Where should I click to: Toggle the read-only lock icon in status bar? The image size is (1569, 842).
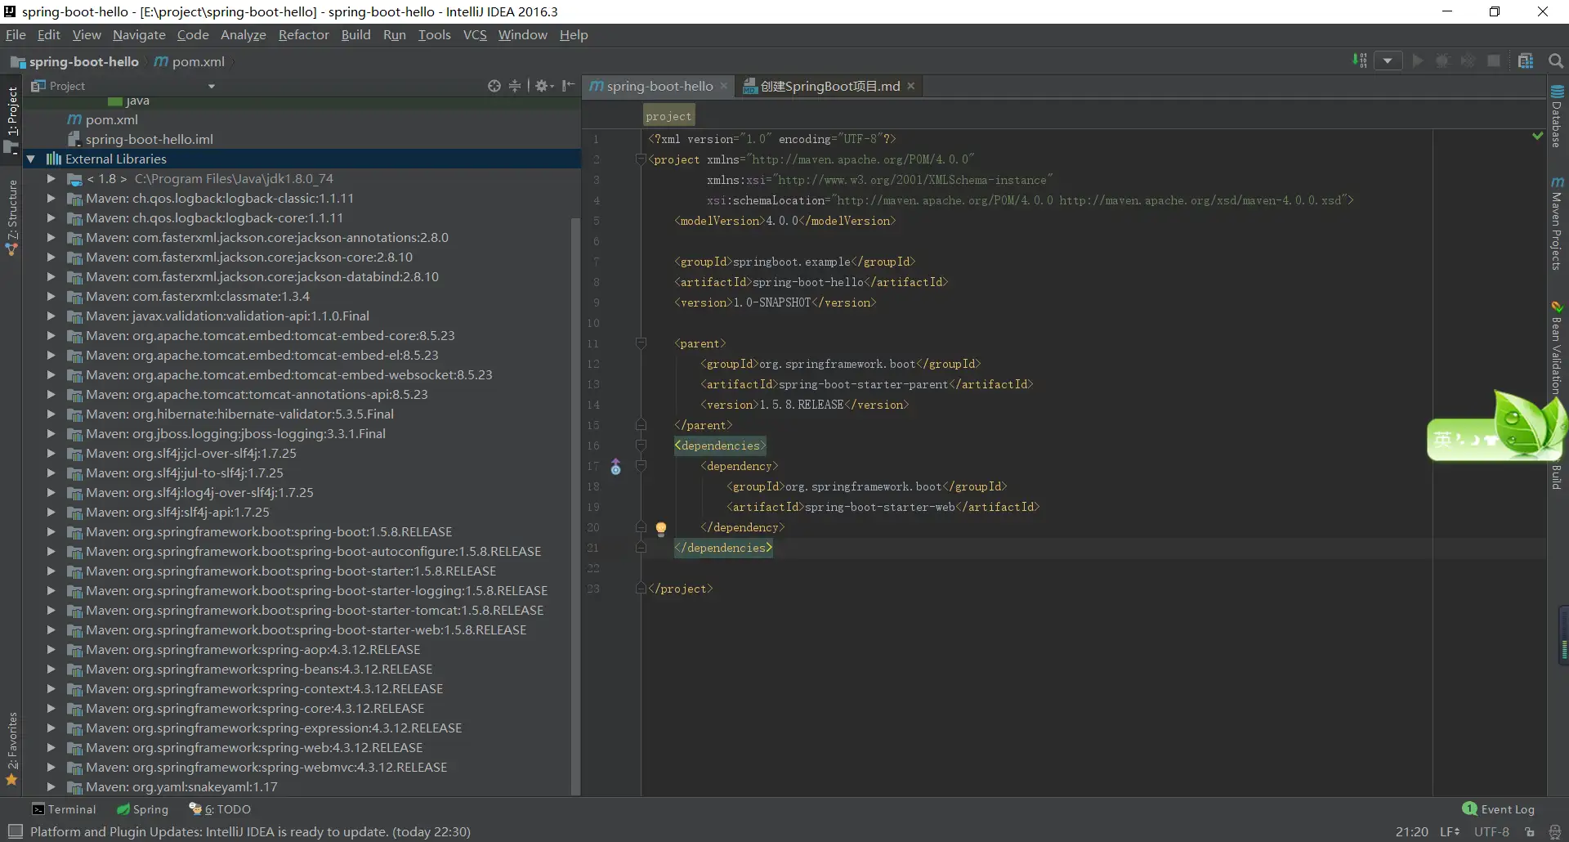[x=1530, y=832]
